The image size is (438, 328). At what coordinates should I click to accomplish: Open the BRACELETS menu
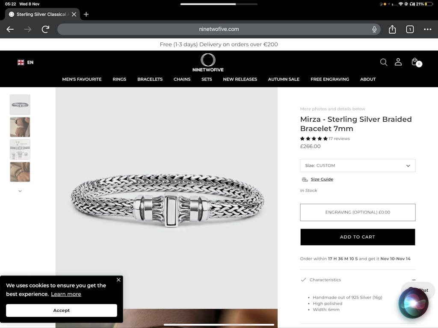[150, 79]
